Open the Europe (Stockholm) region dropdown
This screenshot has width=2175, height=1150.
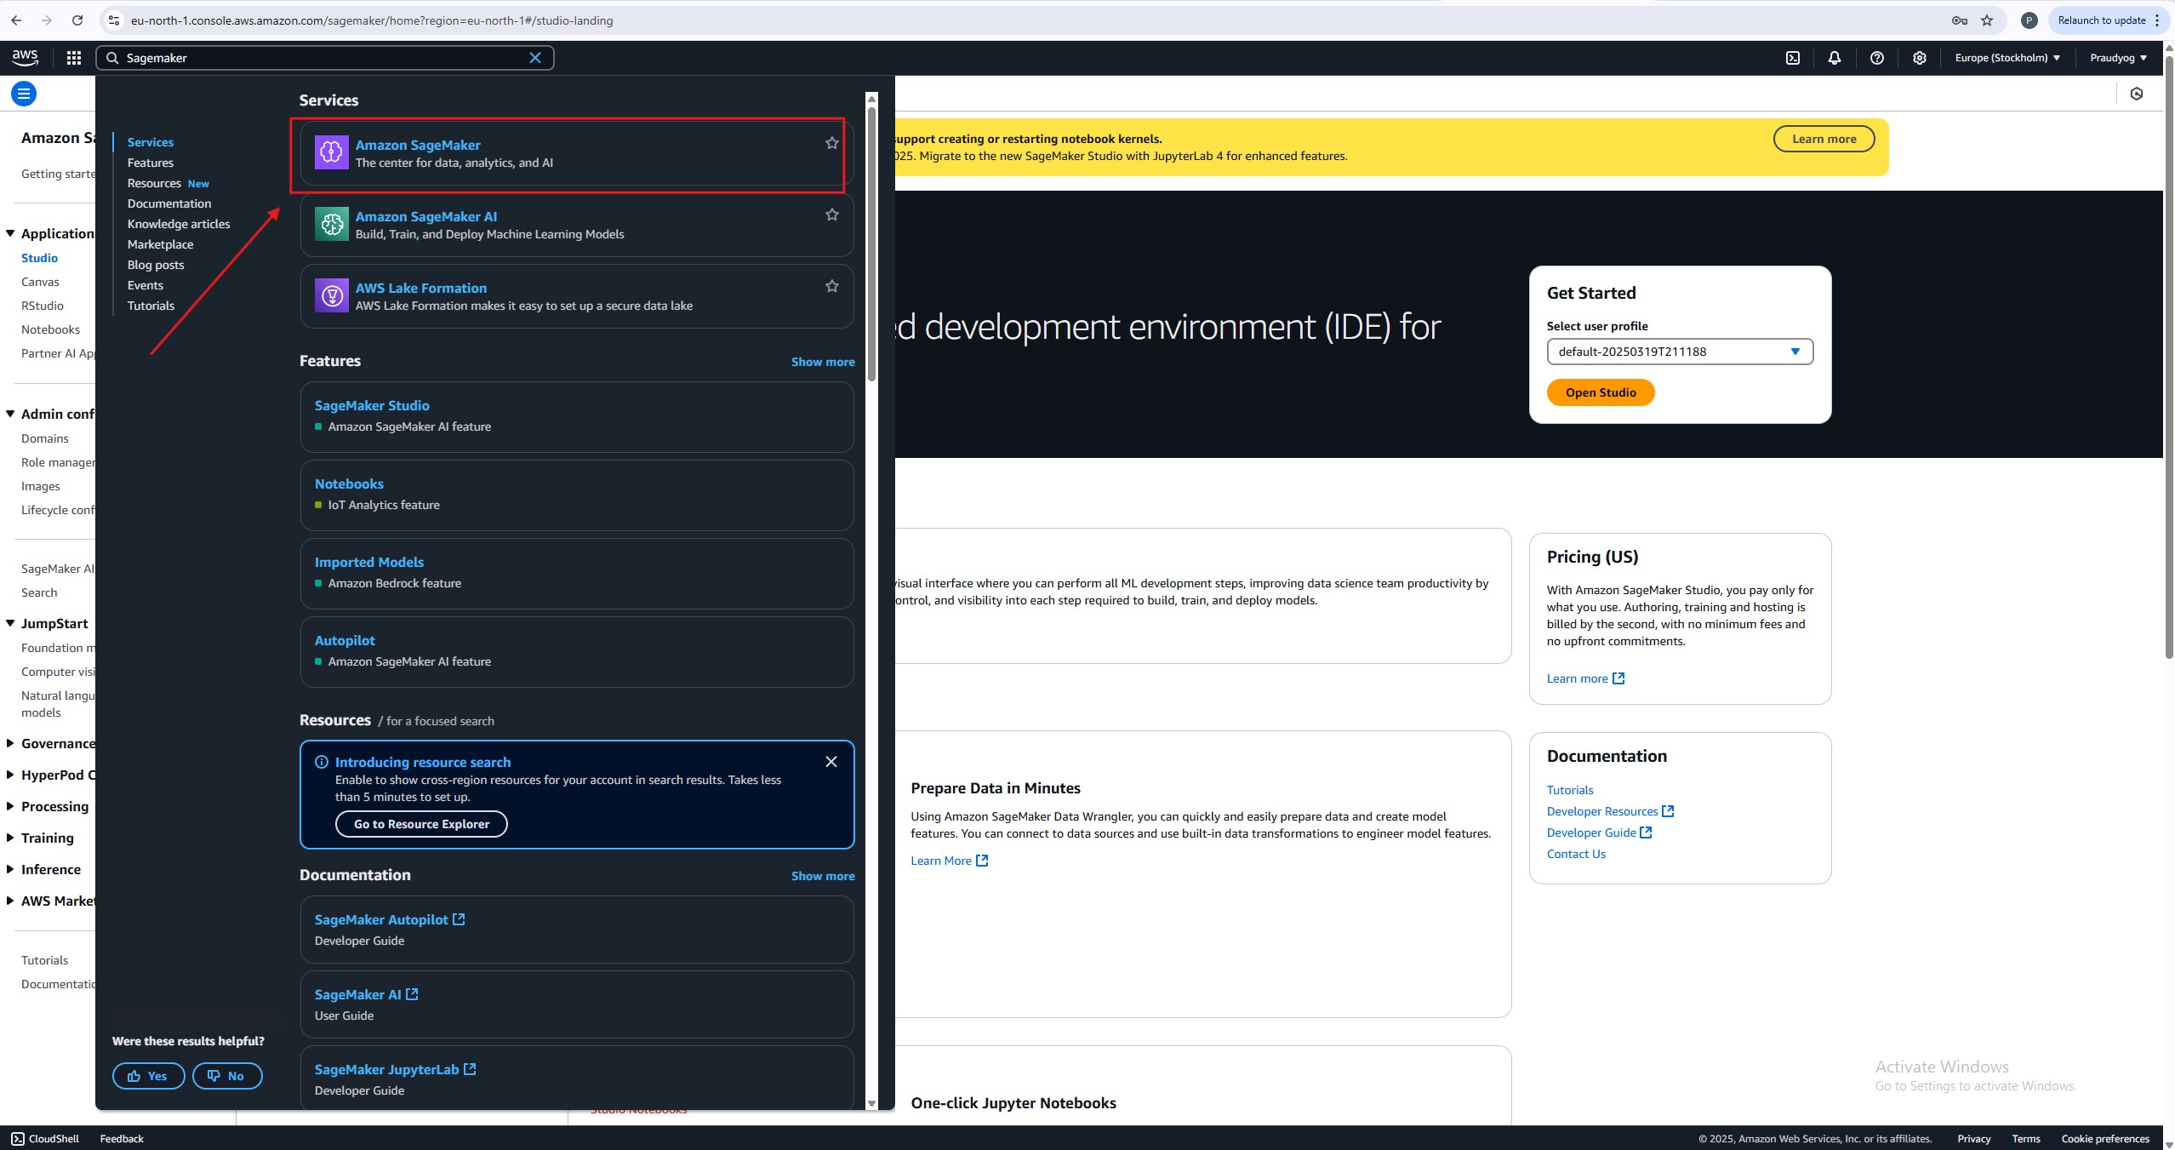[2007, 58]
